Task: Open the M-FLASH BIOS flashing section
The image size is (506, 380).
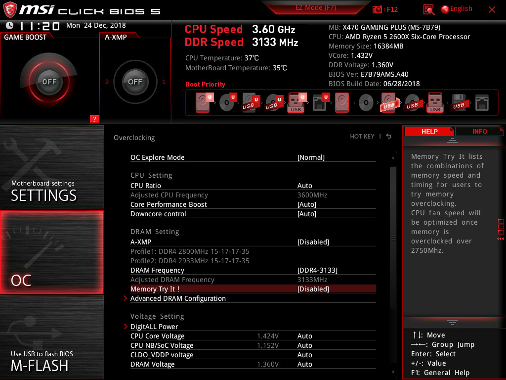Action: click(x=51, y=337)
